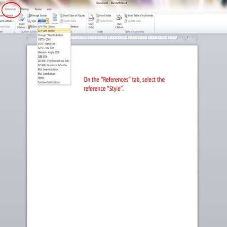Open the References ribbon tab

coord(10,9)
